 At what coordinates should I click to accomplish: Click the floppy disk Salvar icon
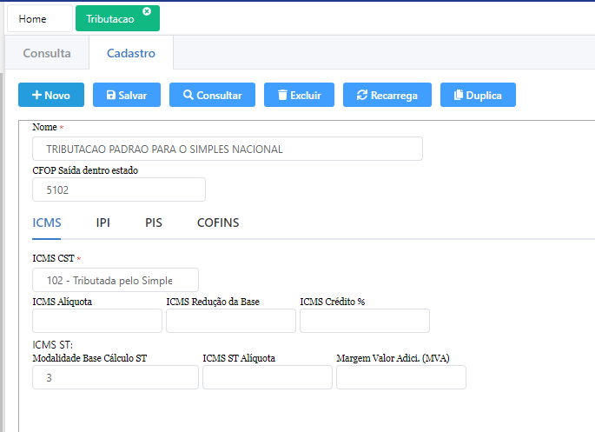(x=110, y=95)
